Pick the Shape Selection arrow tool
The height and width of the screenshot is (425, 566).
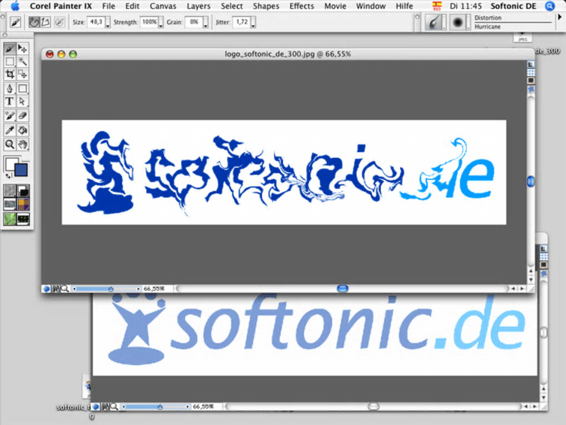click(23, 102)
